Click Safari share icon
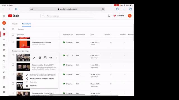 (x=117, y=9)
